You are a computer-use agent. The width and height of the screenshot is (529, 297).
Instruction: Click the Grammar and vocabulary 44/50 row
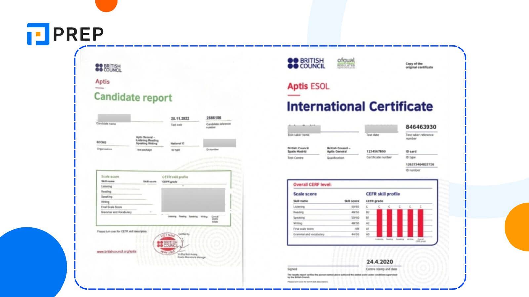(326, 234)
